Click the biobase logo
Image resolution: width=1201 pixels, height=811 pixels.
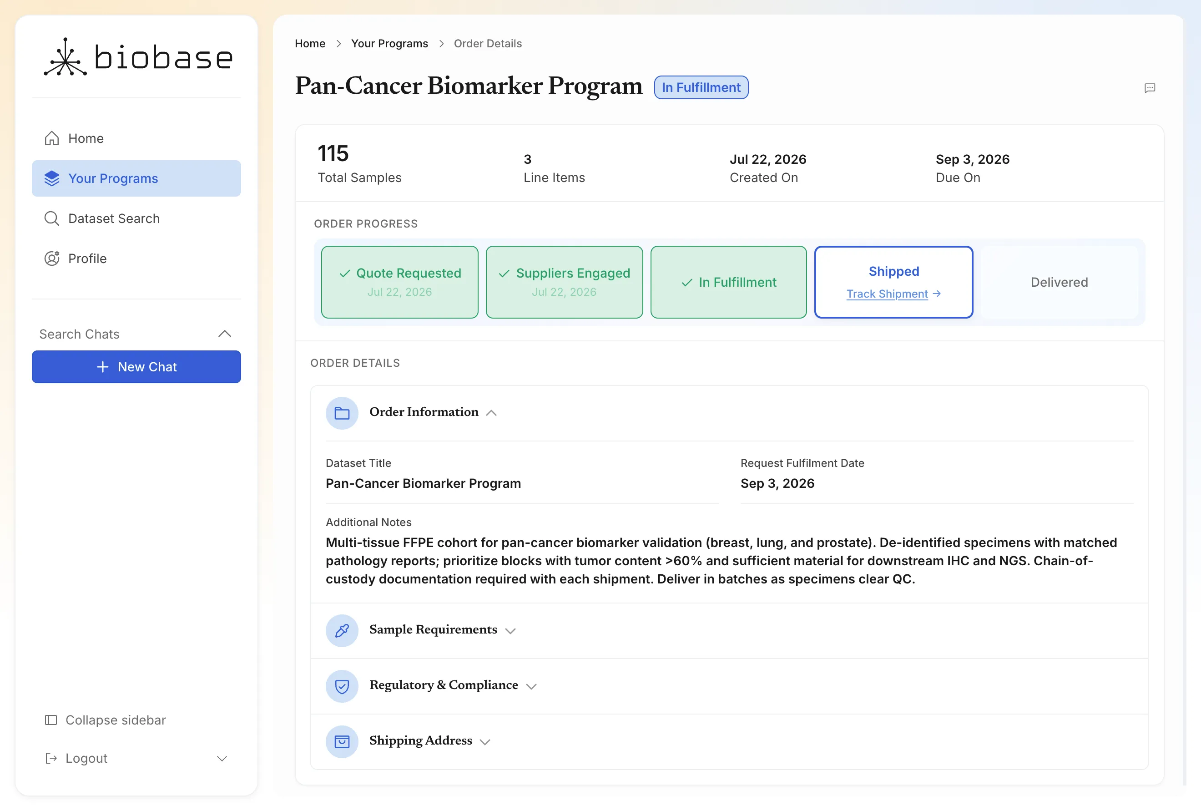point(138,57)
